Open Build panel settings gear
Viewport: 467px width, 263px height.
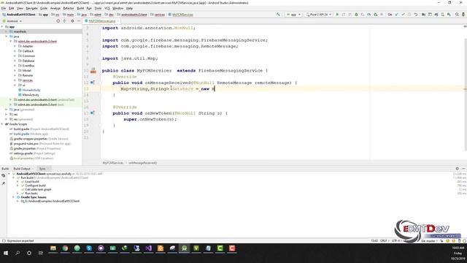tap(458, 169)
